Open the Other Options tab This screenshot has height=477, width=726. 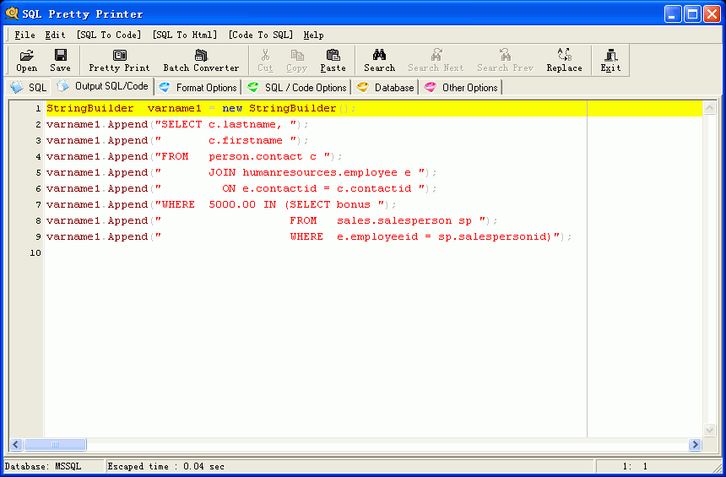(x=461, y=87)
